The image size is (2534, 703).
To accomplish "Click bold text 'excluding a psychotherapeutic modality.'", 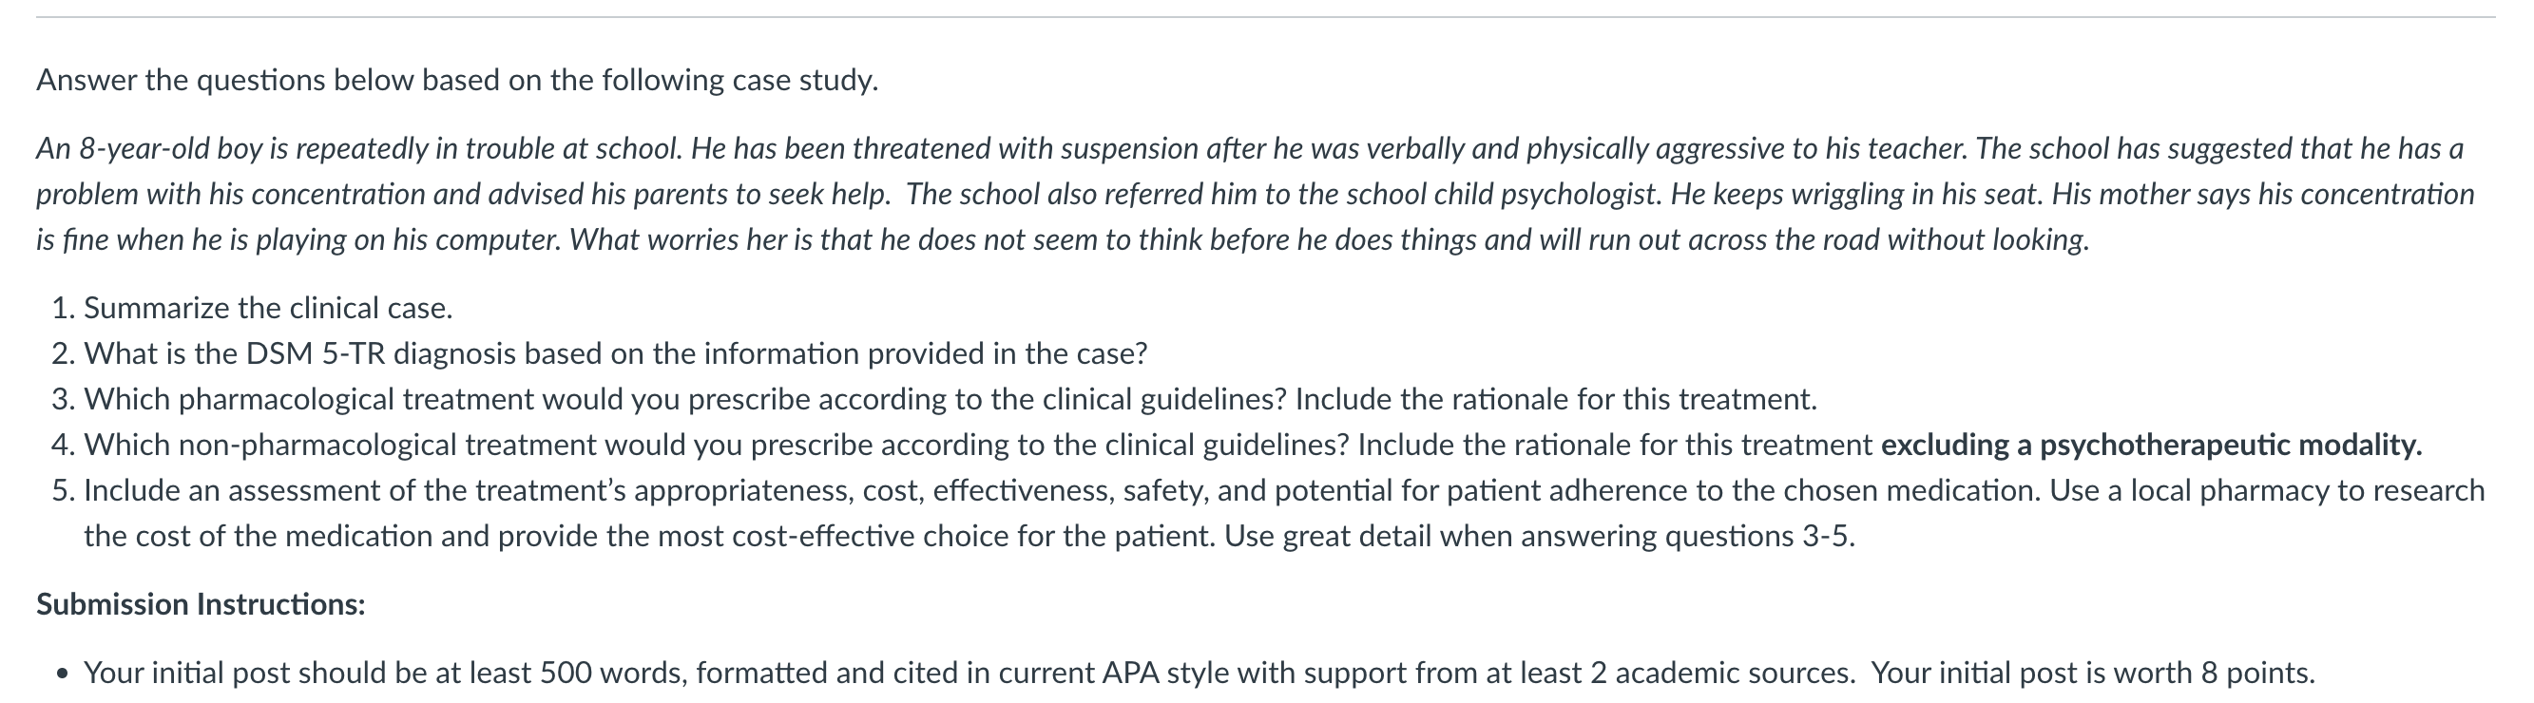I will click(2151, 445).
